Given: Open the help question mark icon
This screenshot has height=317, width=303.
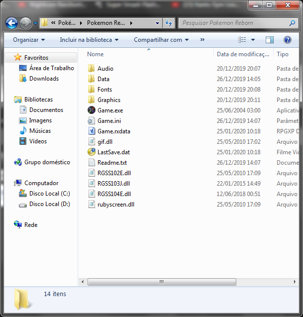Looking at the screenshot, I should click(x=287, y=40).
